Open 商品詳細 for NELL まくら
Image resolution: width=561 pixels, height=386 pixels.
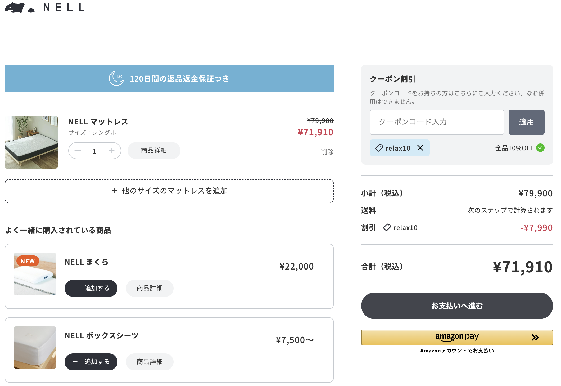click(150, 288)
